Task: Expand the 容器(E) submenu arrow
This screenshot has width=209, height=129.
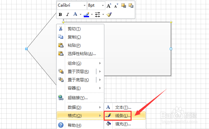Action: point(100,88)
